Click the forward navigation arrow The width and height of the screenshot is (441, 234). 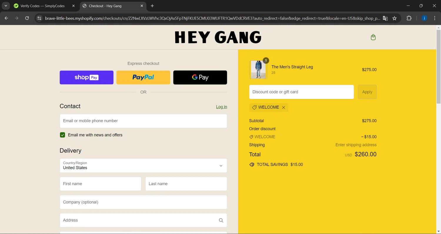[x=17, y=18]
